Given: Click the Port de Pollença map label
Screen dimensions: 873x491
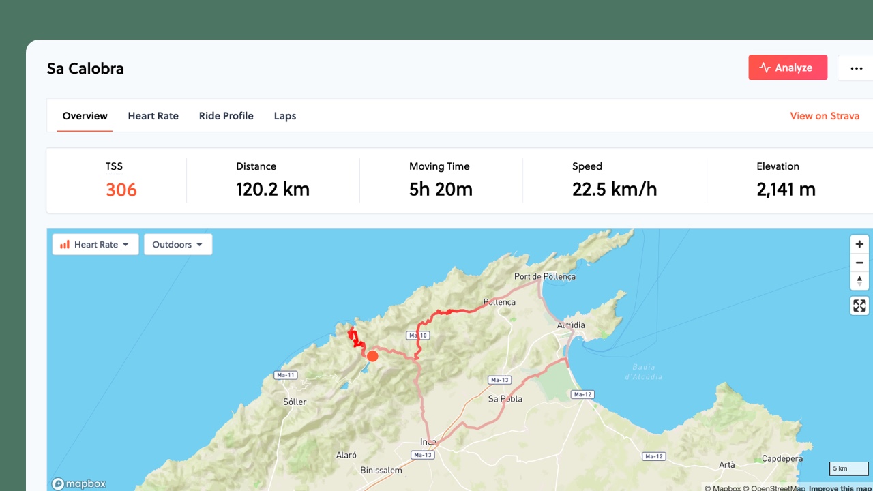Looking at the screenshot, I should point(545,276).
